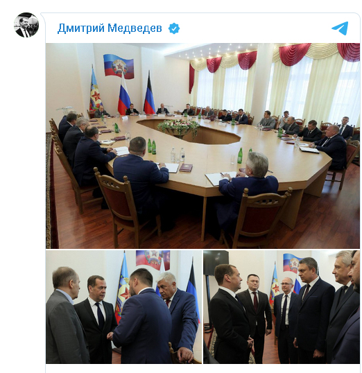Click the open notebook on the table's near edge
Image resolution: width=362 pixels, height=373 pixels.
tap(221, 178)
